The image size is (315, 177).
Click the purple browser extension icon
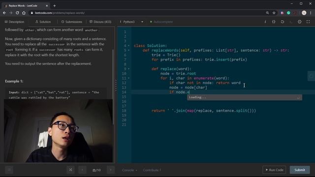point(282,13)
